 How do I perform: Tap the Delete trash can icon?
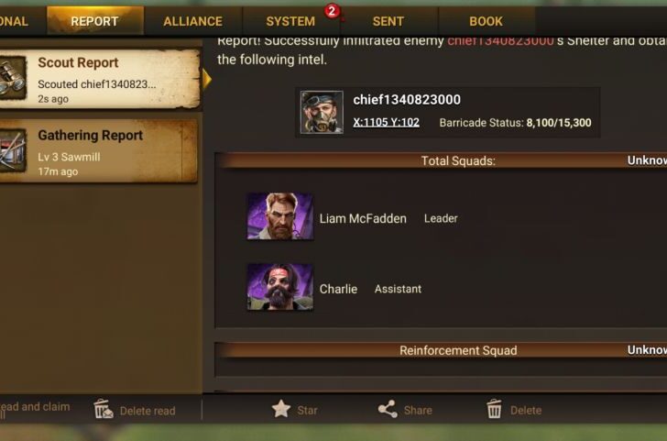(x=494, y=409)
